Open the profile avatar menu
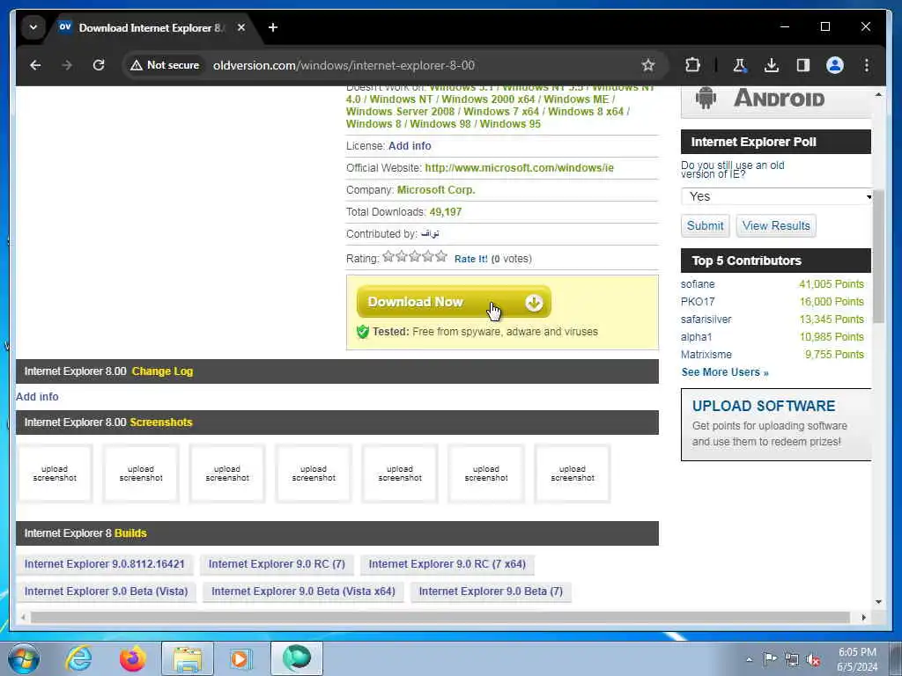This screenshot has width=902, height=676. point(835,65)
